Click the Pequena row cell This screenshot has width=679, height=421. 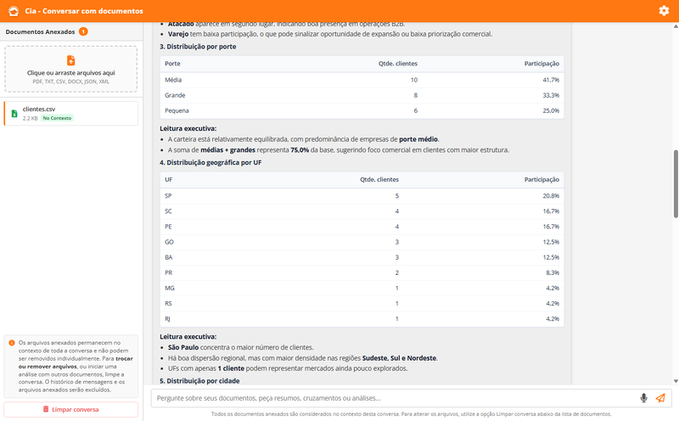[177, 110]
